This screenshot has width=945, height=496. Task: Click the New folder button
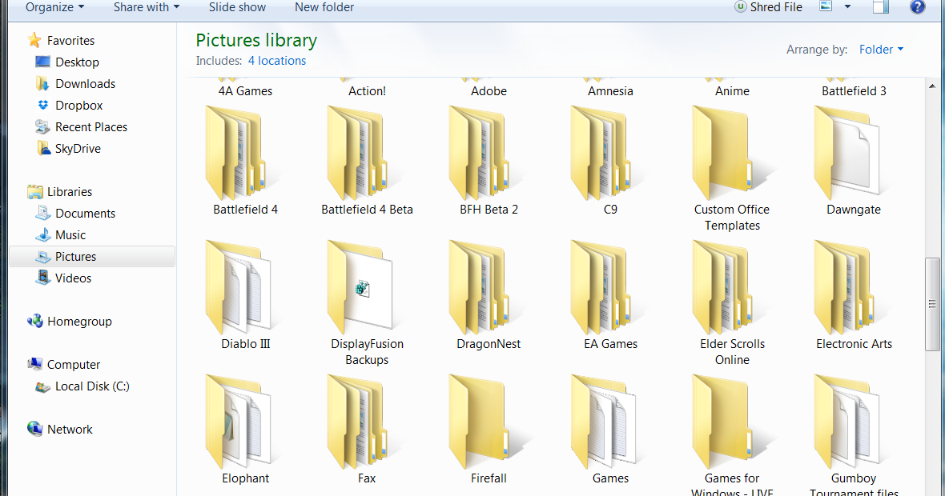coord(324,7)
